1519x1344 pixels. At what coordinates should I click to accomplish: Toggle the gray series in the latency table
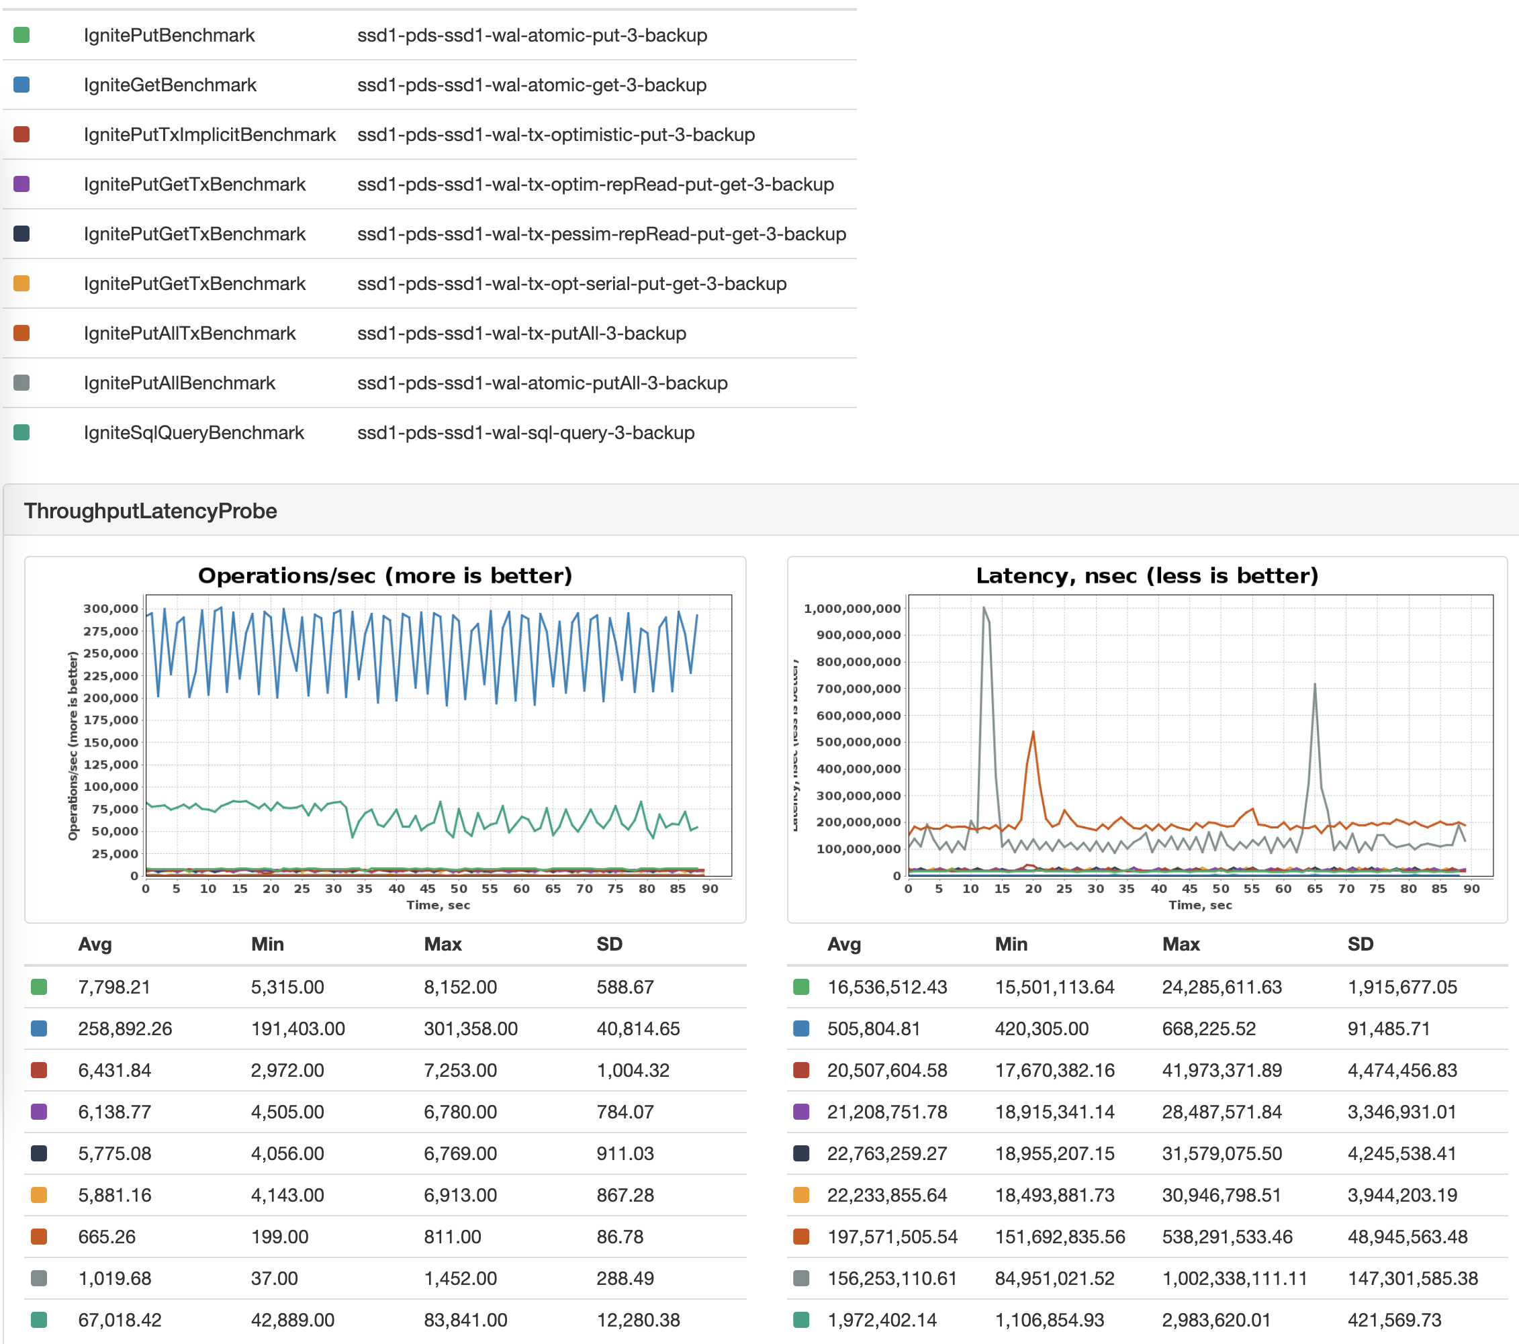[800, 1278]
